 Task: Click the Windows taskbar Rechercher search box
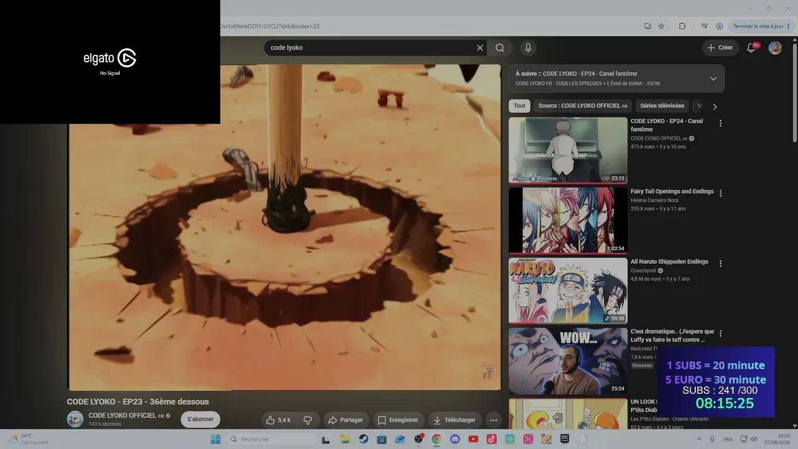click(271, 439)
